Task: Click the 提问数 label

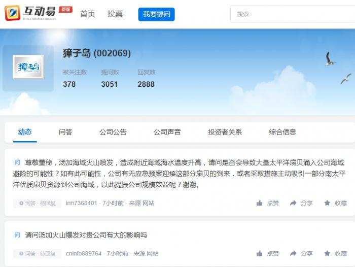Action: 110,72
